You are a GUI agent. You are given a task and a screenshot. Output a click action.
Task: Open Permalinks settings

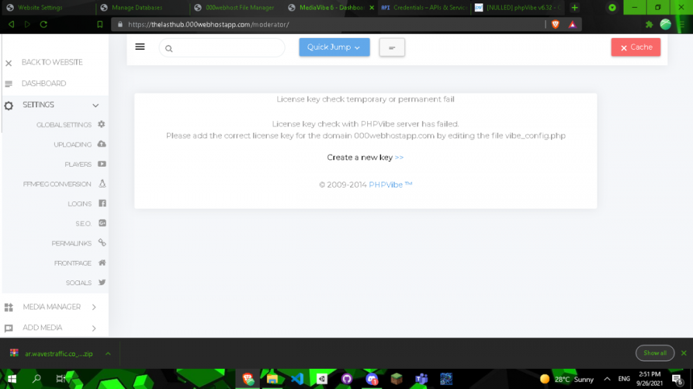pyautogui.click(x=71, y=243)
